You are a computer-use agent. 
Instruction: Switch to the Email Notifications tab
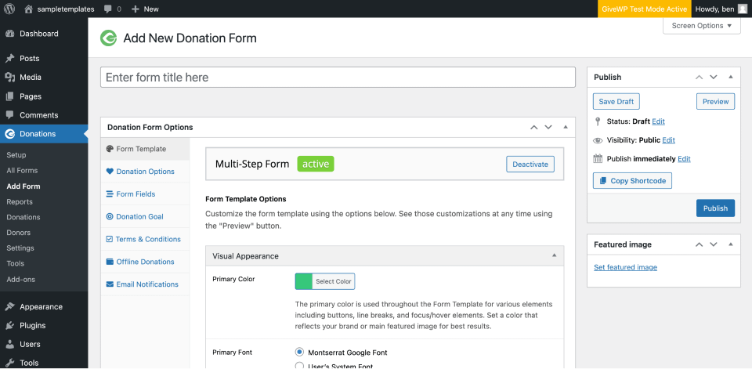pyautogui.click(x=147, y=284)
